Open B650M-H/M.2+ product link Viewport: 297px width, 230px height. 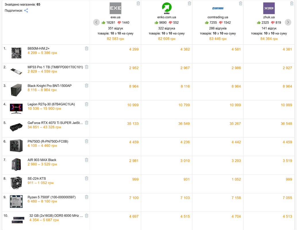pos(39,49)
